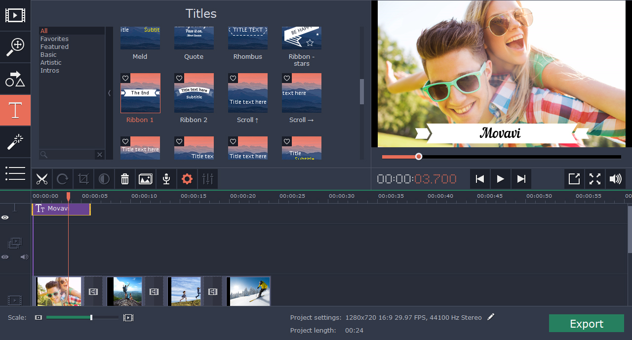Click the Export button

point(586,323)
